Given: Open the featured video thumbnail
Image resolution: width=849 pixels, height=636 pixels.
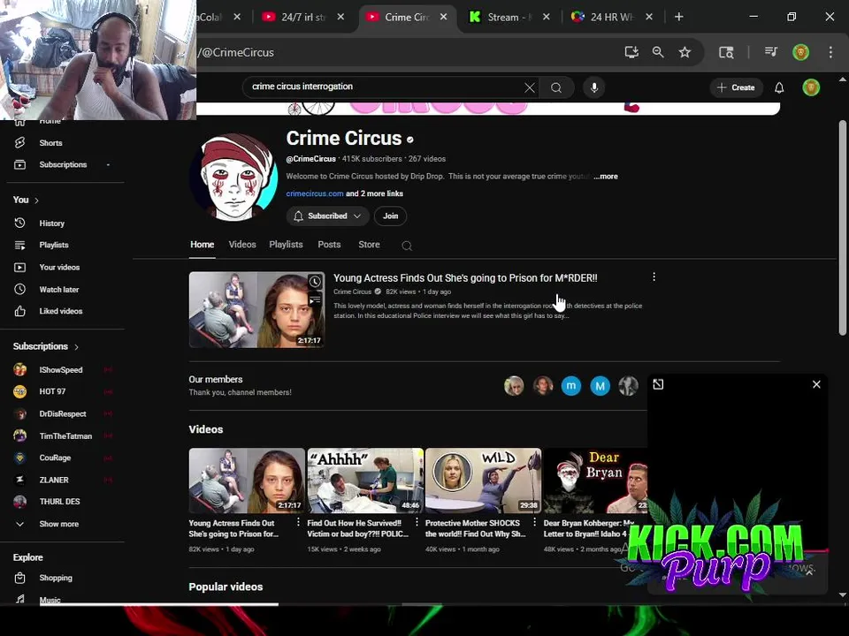Looking at the screenshot, I should [x=256, y=310].
